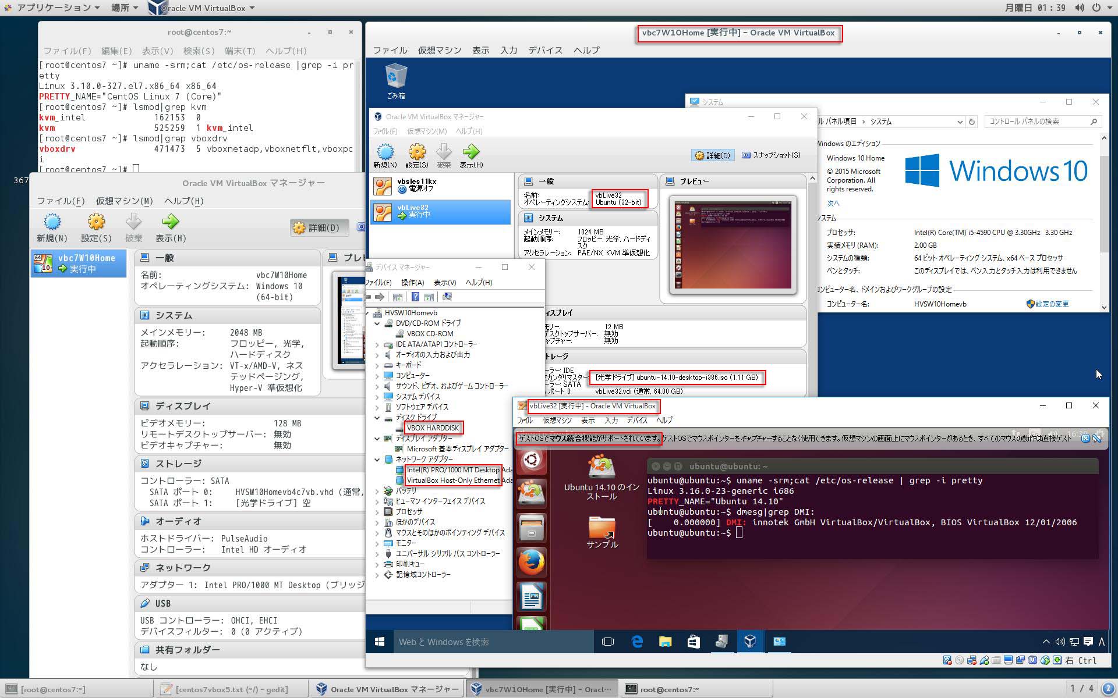Open 端末(T) menu in root terminal

(240, 51)
